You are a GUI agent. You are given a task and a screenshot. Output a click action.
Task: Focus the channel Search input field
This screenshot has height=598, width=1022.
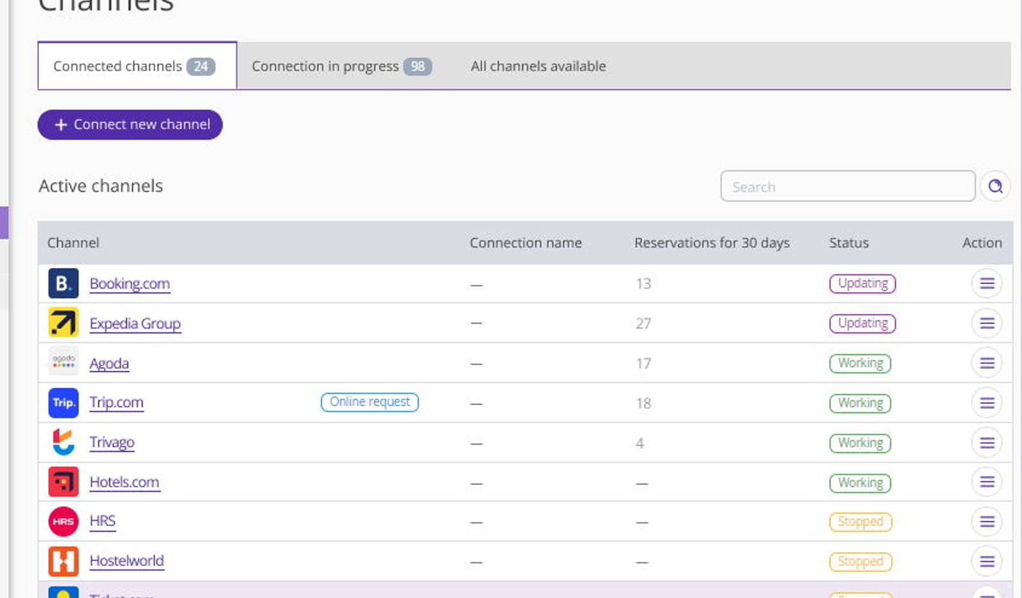click(x=848, y=186)
